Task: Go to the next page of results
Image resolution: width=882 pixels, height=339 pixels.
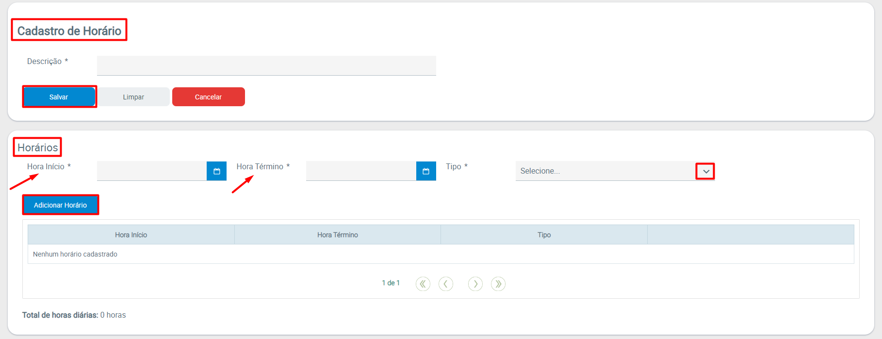Action: (475, 284)
